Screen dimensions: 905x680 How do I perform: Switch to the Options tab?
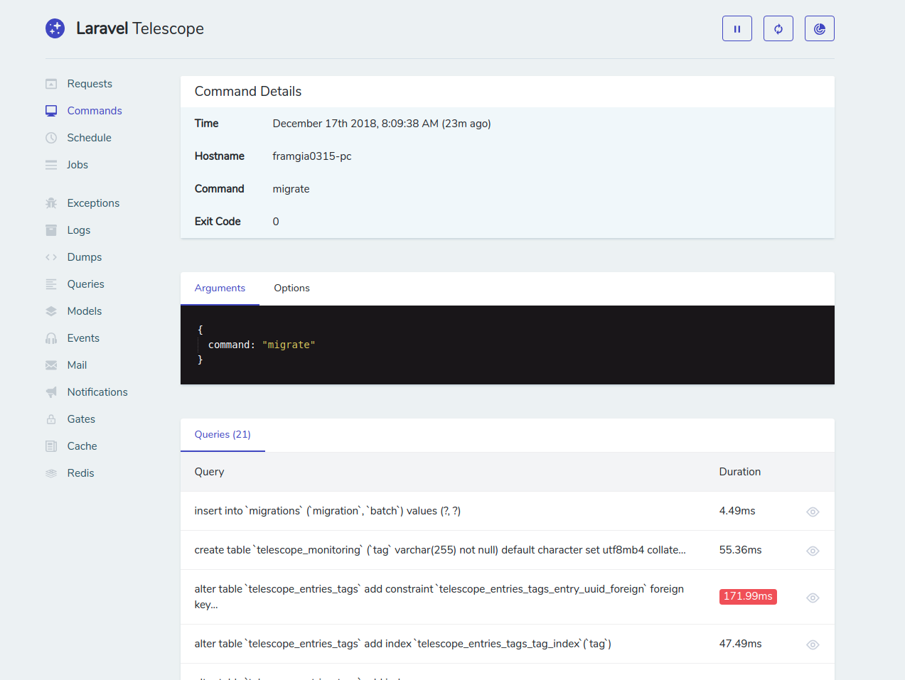coord(291,288)
